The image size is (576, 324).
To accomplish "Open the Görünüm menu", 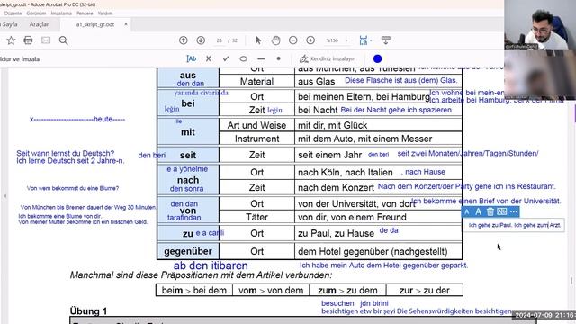I will tap(36, 13).
